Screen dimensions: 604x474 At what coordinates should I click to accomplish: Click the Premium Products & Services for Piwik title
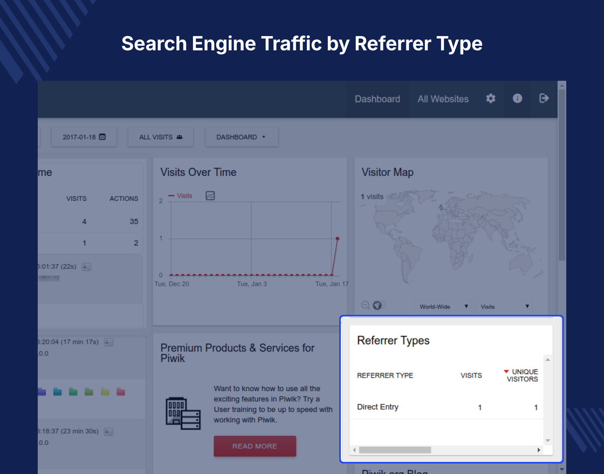237,353
